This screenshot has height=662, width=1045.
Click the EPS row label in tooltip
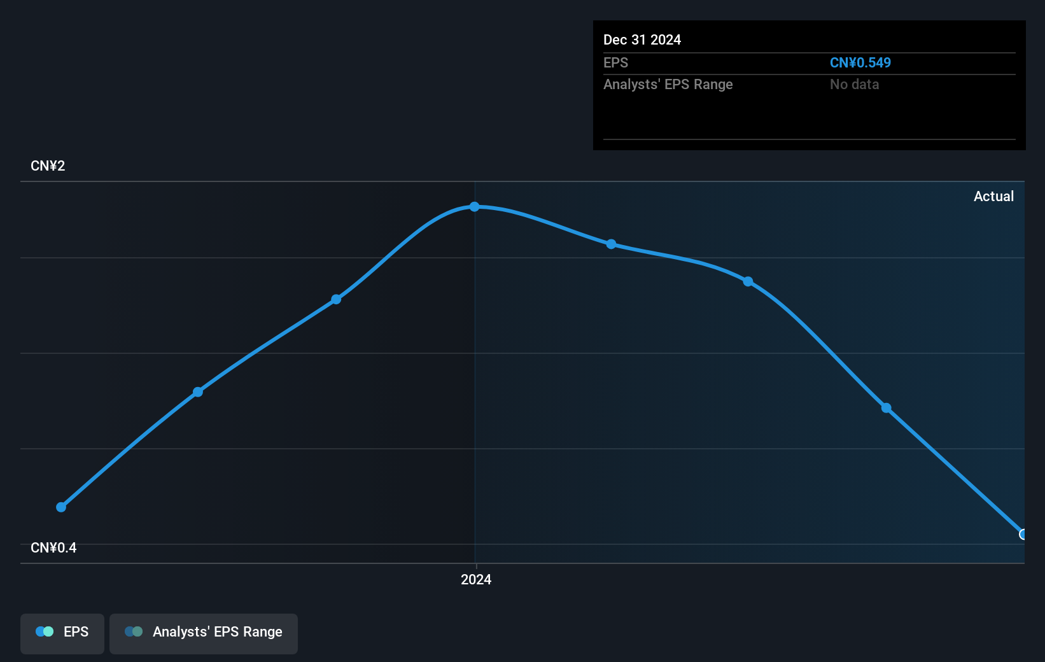coord(615,63)
